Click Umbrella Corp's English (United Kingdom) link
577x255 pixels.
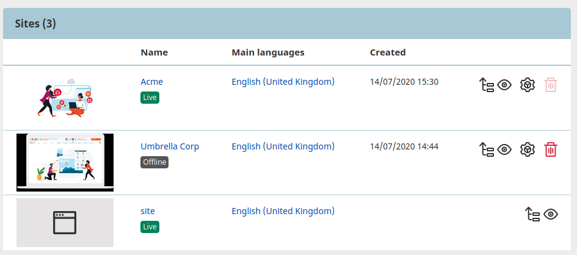(x=283, y=146)
